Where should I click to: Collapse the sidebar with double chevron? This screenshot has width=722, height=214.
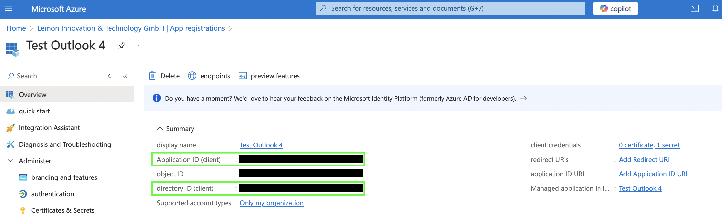[125, 76]
